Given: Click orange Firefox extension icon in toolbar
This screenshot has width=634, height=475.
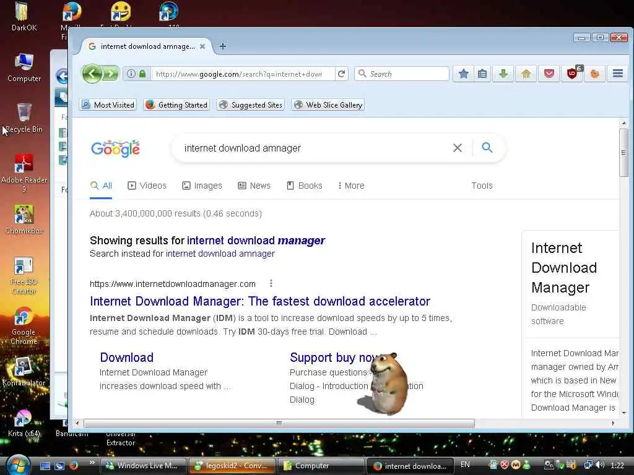Looking at the screenshot, I should point(595,74).
